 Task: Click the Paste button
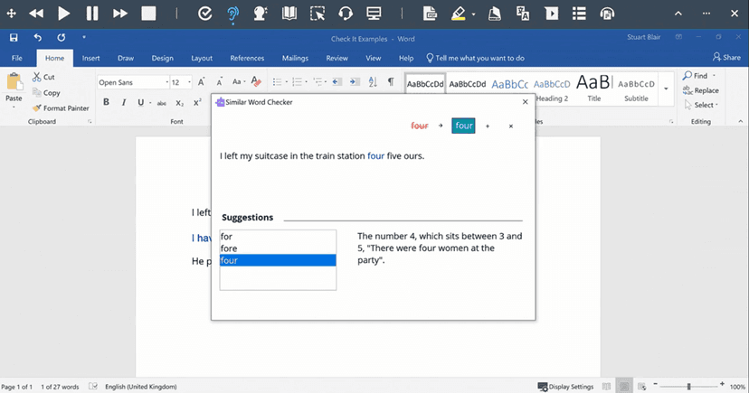(14, 90)
